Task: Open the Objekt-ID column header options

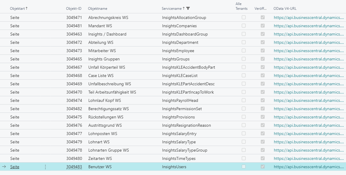Action: 74,9
